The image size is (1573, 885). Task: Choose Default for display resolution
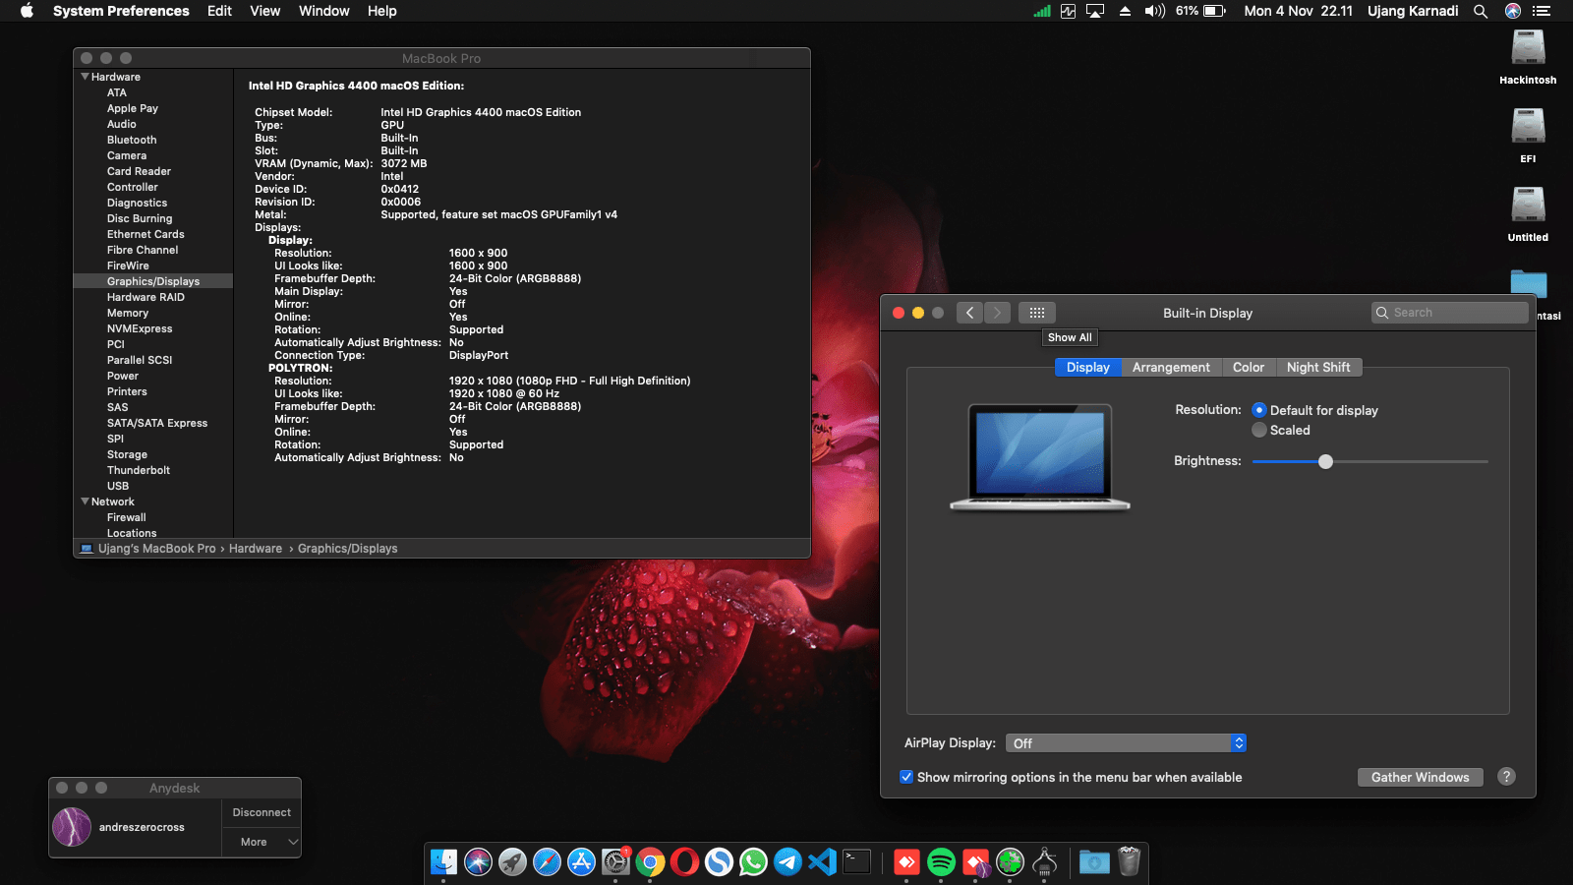coord(1259,410)
